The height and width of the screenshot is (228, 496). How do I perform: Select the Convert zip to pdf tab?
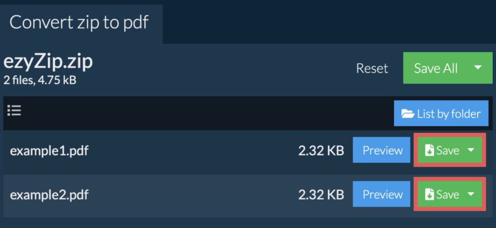[x=79, y=22]
